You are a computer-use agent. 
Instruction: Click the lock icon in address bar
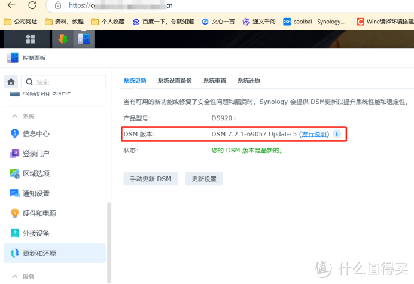58,5
